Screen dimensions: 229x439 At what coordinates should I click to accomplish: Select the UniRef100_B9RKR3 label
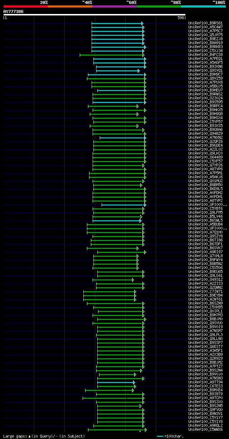pos(205,47)
